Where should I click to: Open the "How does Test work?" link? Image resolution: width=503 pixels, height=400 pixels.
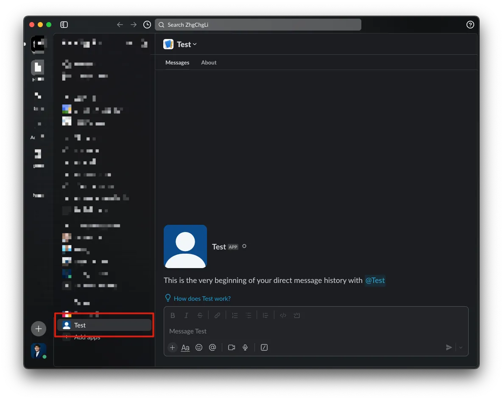202,299
